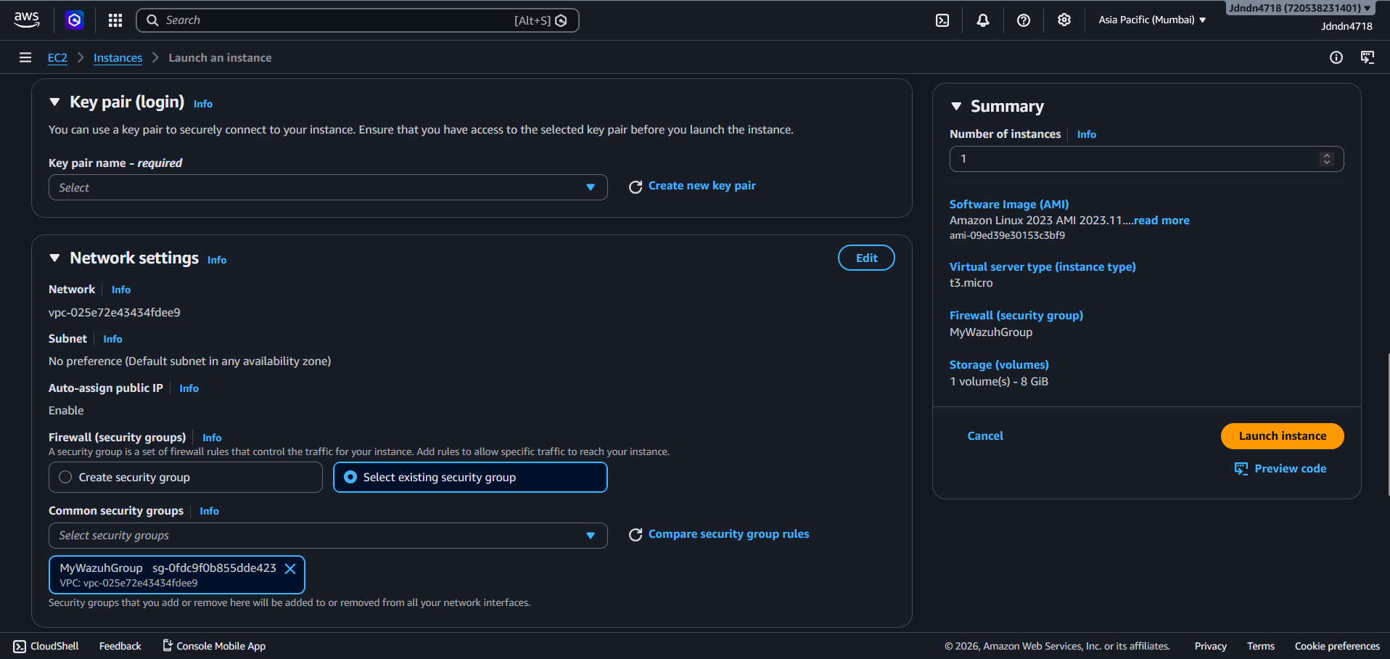Collapse the Network settings section
Viewport: 1390px width, 659px height.
tap(54, 258)
